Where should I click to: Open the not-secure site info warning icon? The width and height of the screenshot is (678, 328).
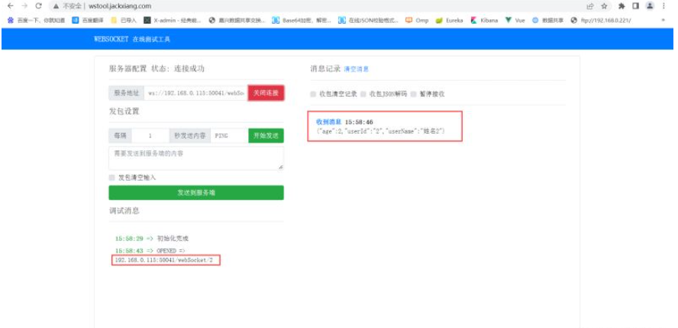pos(56,6)
